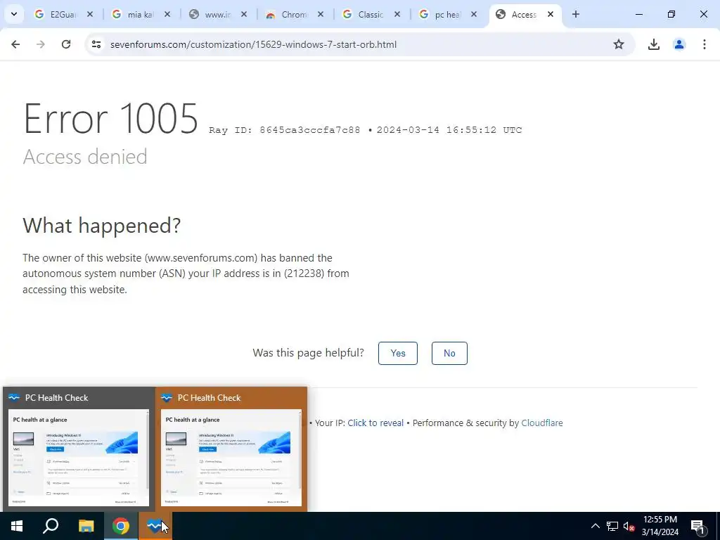This screenshot has width=720, height=540.
Task: Open the network status tray icon
Action: click(612, 526)
